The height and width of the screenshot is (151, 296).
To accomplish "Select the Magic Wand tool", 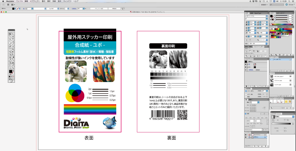I will tap(10, 36).
